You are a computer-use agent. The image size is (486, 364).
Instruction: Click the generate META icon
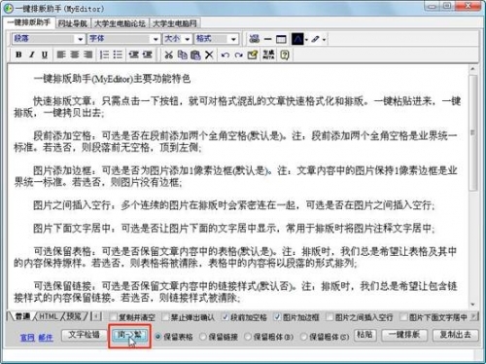[x=268, y=55]
